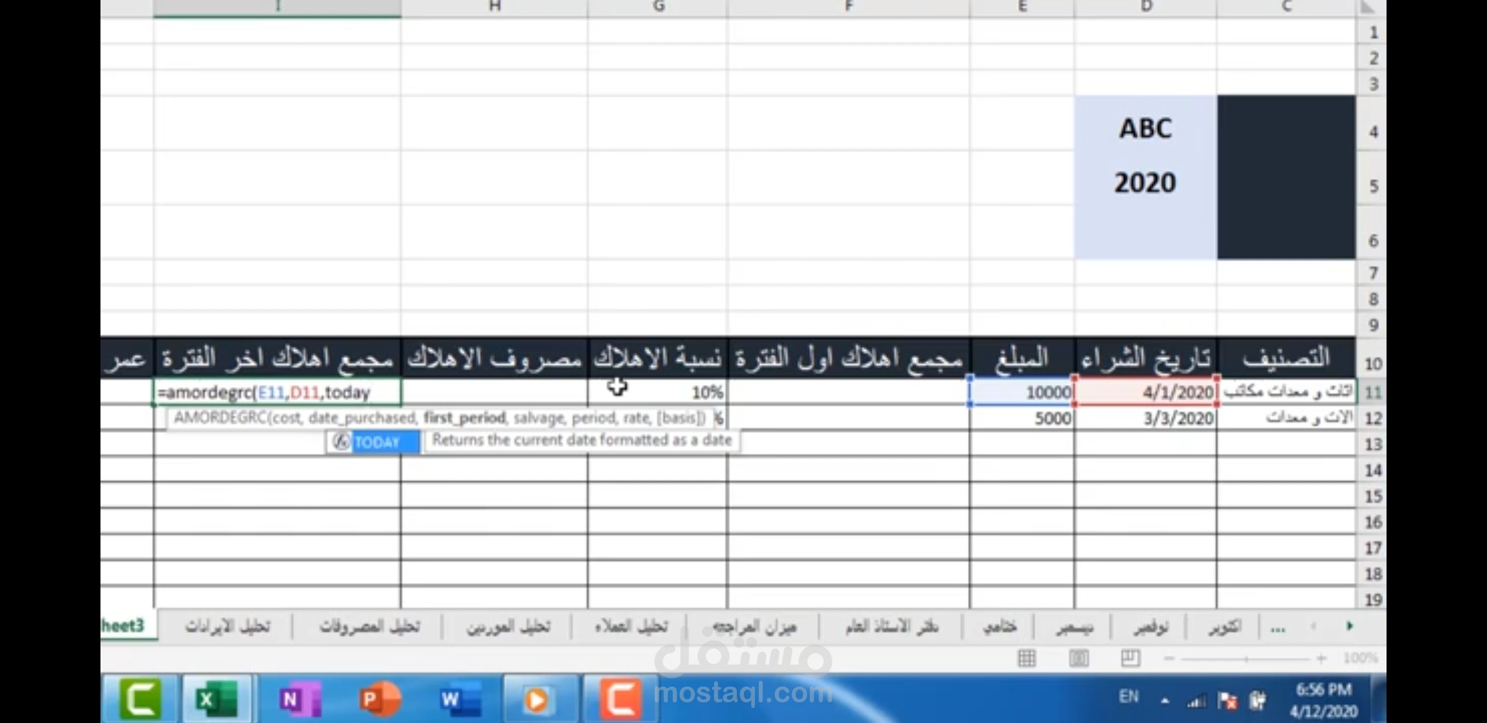Select the date cell 4/1/2020

click(1145, 392)
